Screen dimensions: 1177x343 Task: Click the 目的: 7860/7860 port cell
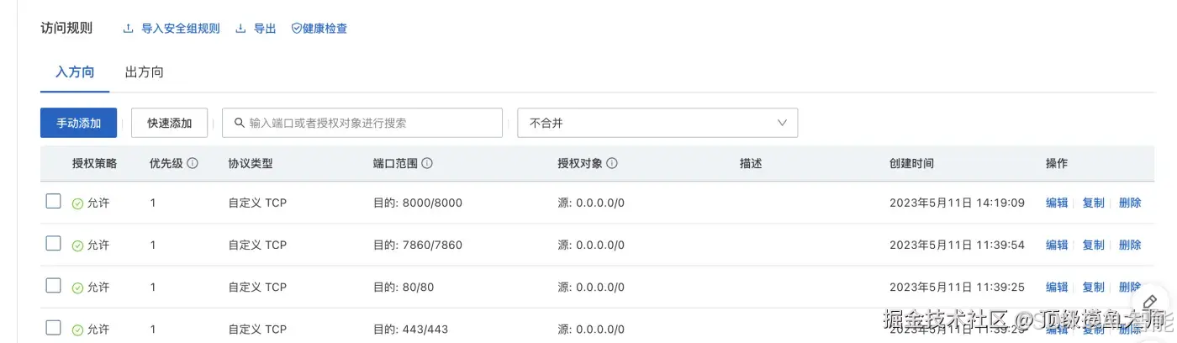point(418,245)
